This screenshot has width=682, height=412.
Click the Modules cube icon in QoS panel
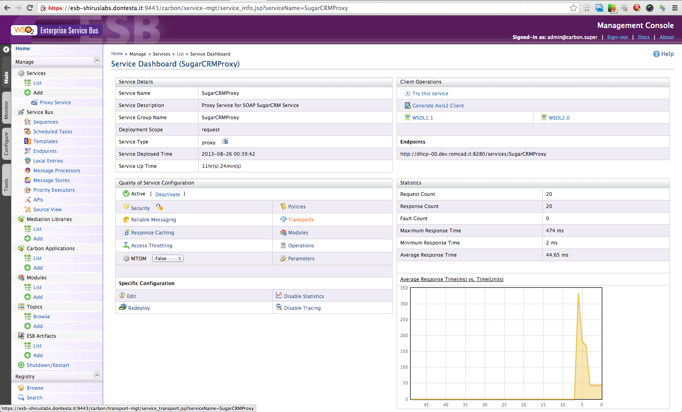(x=283, y=232)
